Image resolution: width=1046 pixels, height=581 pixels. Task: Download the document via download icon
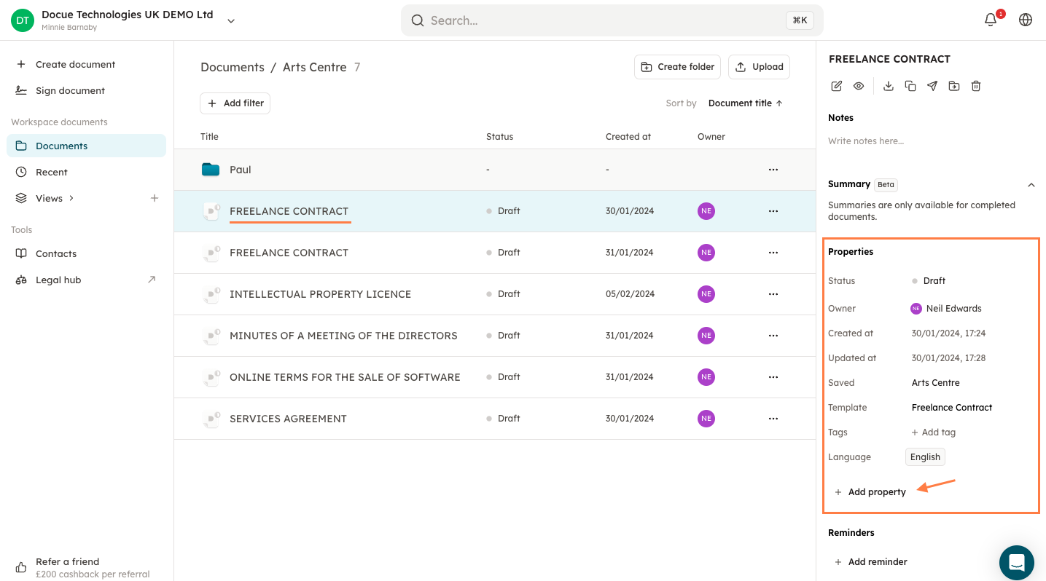888,86
